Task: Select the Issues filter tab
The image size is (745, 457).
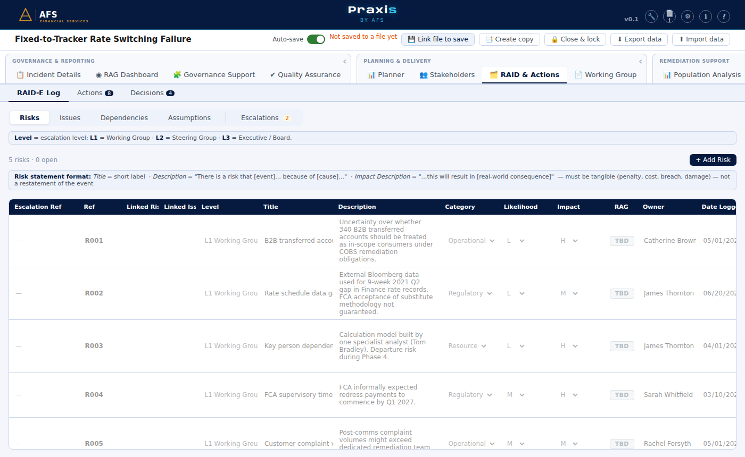Action: (70, 118)
